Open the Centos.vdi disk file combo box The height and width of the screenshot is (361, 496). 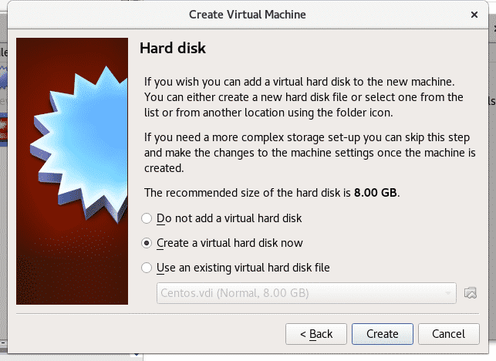306,293
